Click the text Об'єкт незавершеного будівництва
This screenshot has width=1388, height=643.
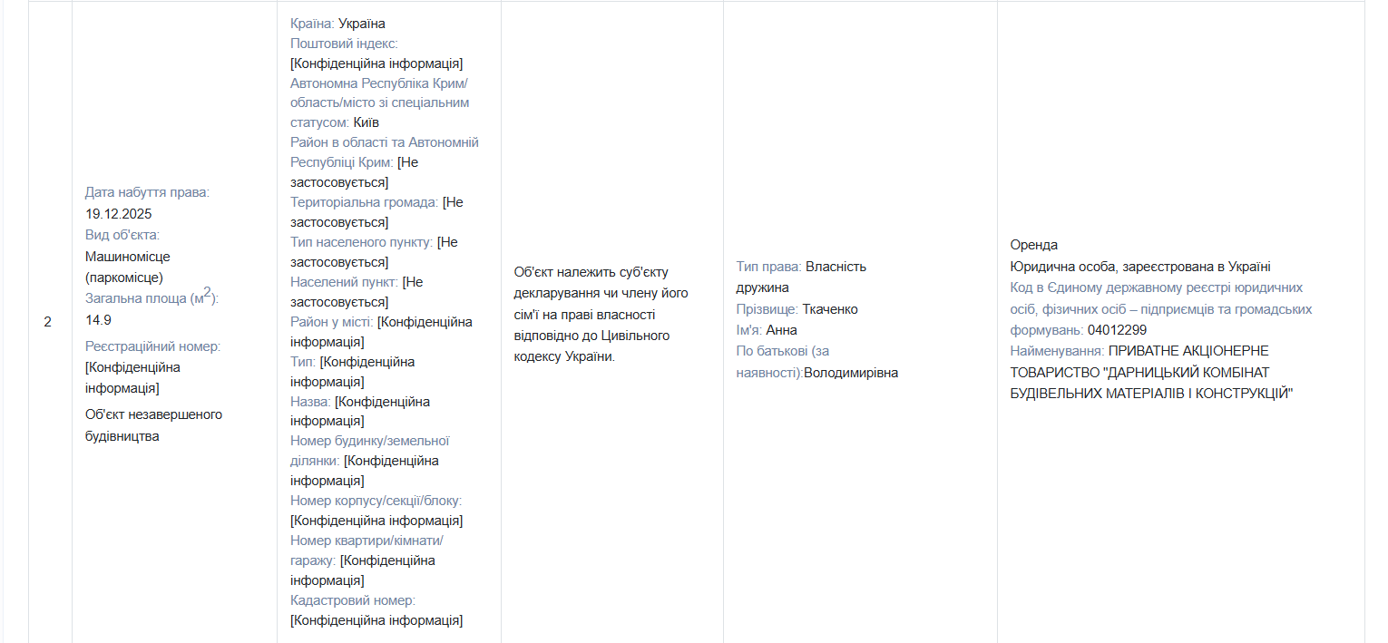(153, 425)
